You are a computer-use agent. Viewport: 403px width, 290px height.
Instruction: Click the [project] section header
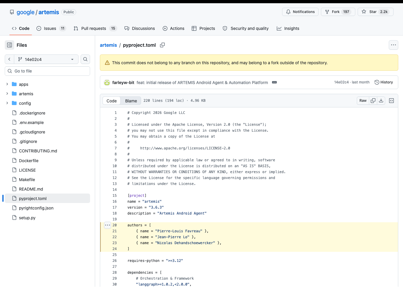(x=137, y=196)
